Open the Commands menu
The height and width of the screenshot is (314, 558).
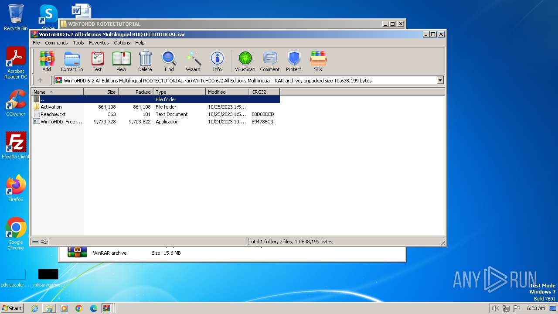tap(56, 43)
